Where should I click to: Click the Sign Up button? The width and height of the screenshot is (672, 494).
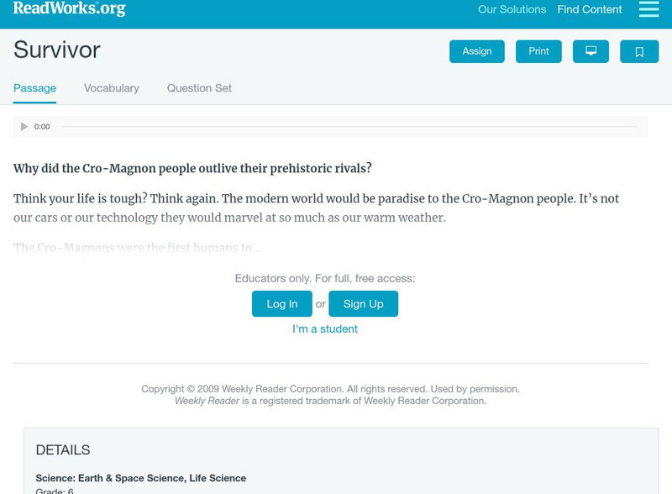coord(363,304)
